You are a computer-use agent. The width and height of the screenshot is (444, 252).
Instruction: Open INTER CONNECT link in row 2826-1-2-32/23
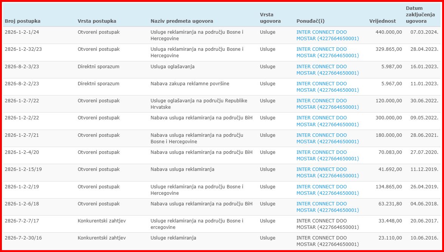click(x=328, y=52)
